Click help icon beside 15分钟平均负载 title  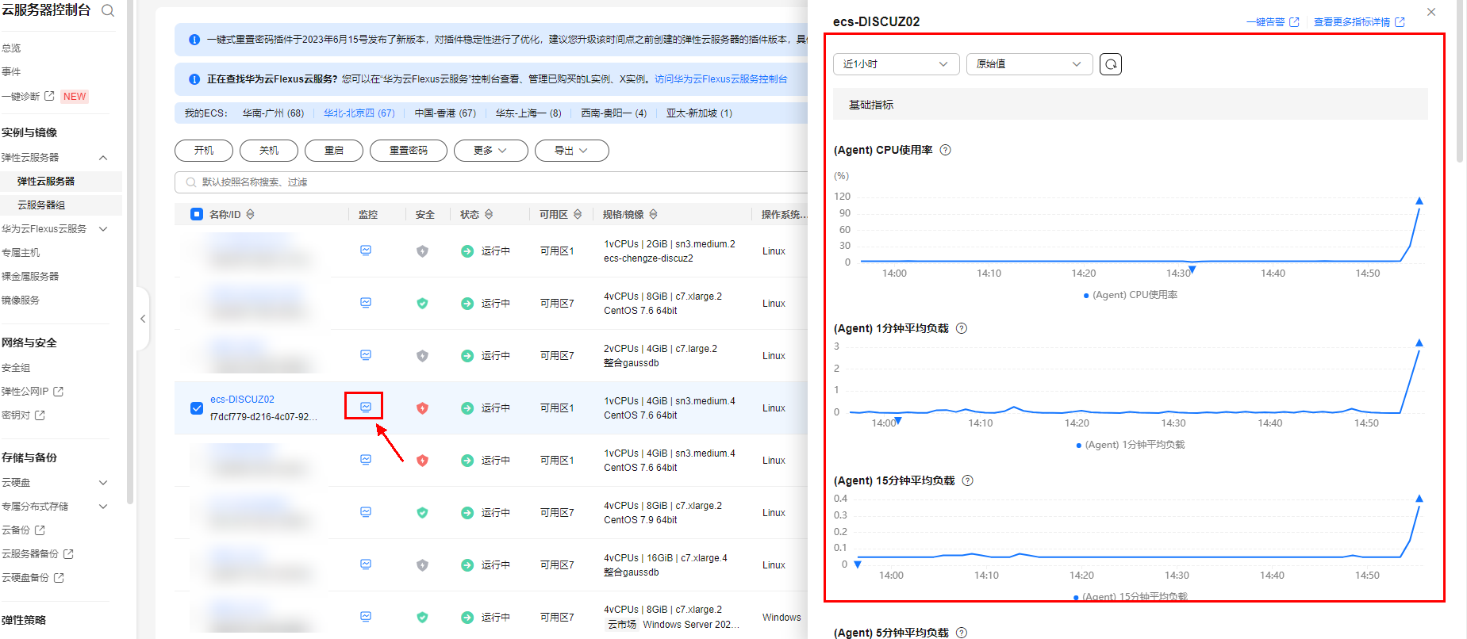(967, 480)
